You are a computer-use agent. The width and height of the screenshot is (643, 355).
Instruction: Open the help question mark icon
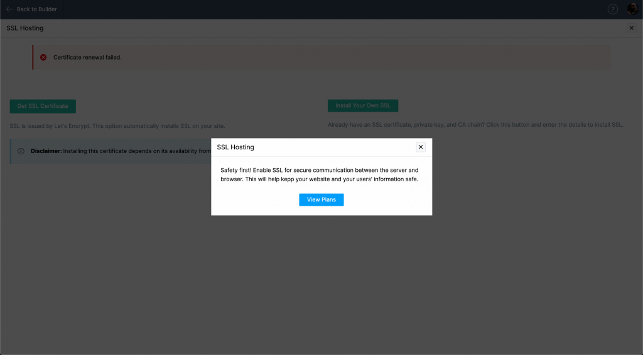coord(613,9)
